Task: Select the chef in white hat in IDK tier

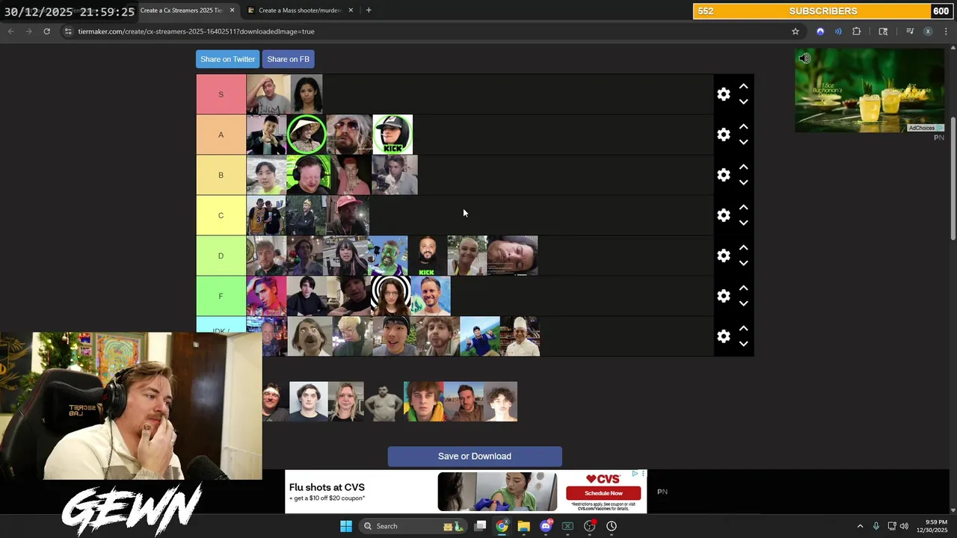Action: [520, 336]
